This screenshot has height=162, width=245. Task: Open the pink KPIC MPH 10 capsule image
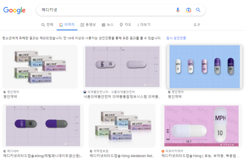click(x=201, y=126)
